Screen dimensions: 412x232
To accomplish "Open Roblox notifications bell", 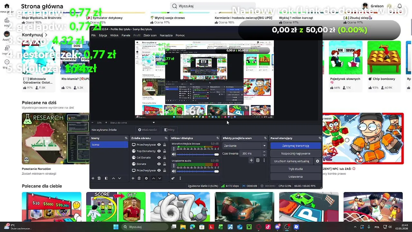I will pyautogui.click(x=399, y=6).
